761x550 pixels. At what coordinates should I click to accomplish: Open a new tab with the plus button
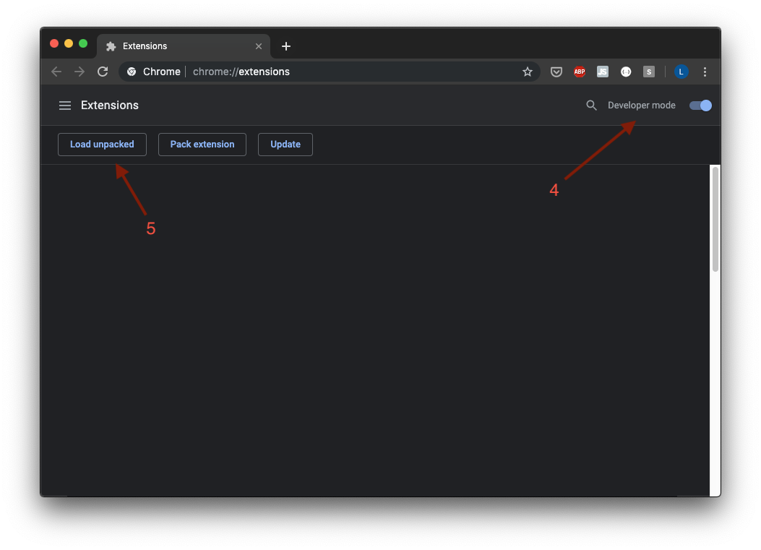coord(285,46)
